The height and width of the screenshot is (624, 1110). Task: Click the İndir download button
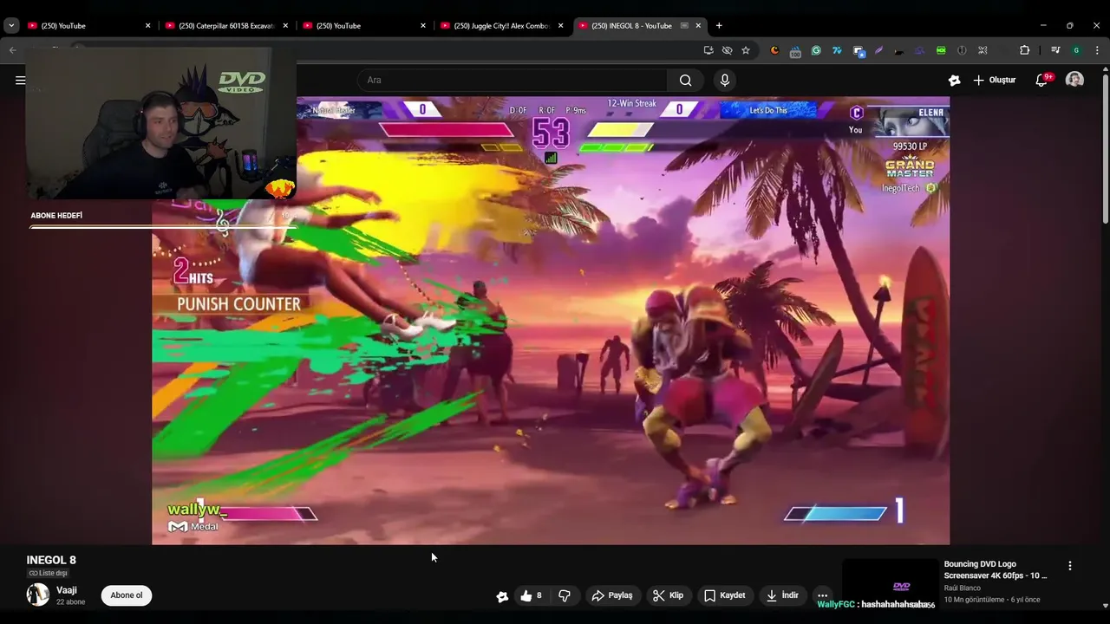[783, 595]
